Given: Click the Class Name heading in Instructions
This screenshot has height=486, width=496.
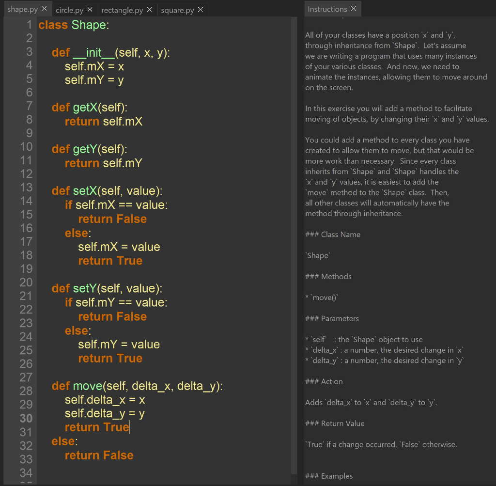Looking at the screenshot, I should point(333,234).
